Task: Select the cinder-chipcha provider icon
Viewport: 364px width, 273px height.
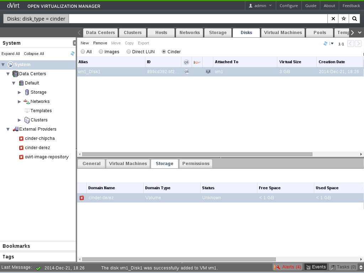Action: click(21, 138)
